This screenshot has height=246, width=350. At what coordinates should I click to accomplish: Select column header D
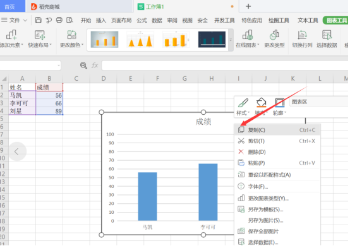click(x=104, y=79)
